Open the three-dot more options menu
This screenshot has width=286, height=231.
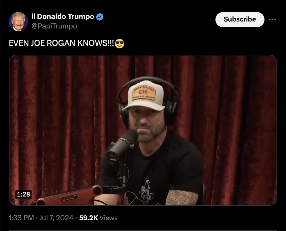(x=272, y=19)
